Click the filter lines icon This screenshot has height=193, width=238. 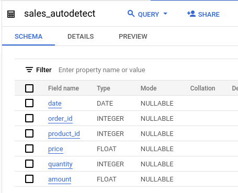(x=29, y=70)
